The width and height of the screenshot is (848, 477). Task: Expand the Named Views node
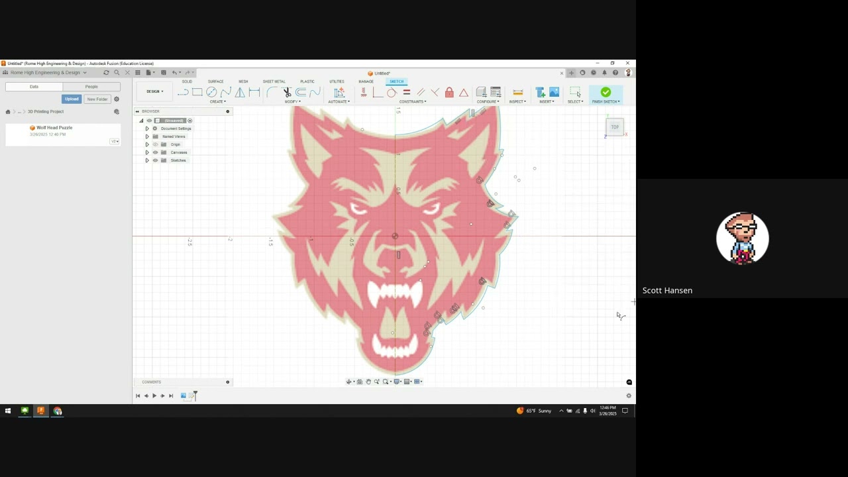click(147, 136)
